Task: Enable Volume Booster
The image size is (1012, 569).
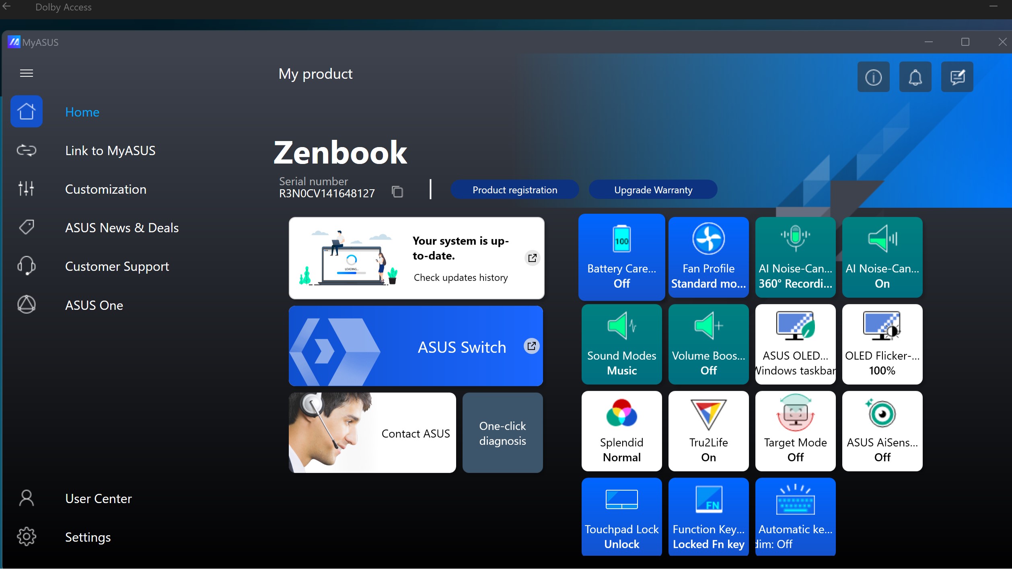Action: [708, 344]
